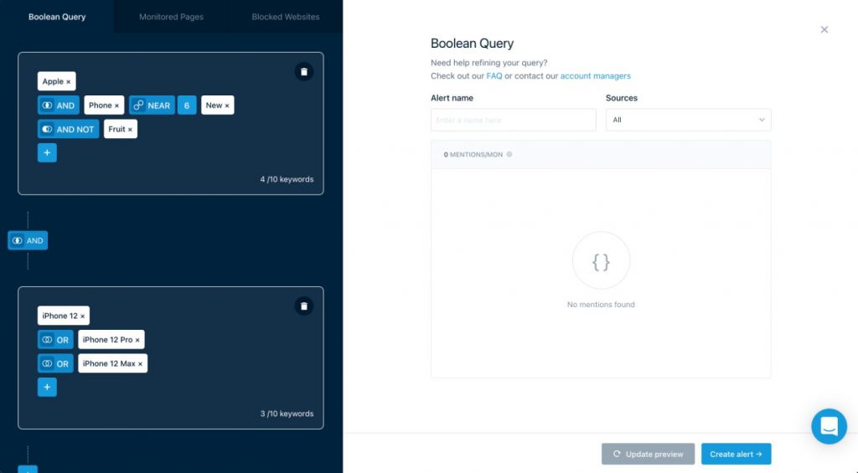Click the mentions per month info icon
This screenshot has width=858, height=473.
(x=509, y=154)
